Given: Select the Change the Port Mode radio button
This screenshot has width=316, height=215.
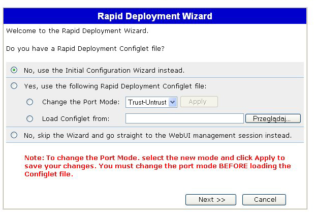Looking at the screenshot, I should [29, 102].
